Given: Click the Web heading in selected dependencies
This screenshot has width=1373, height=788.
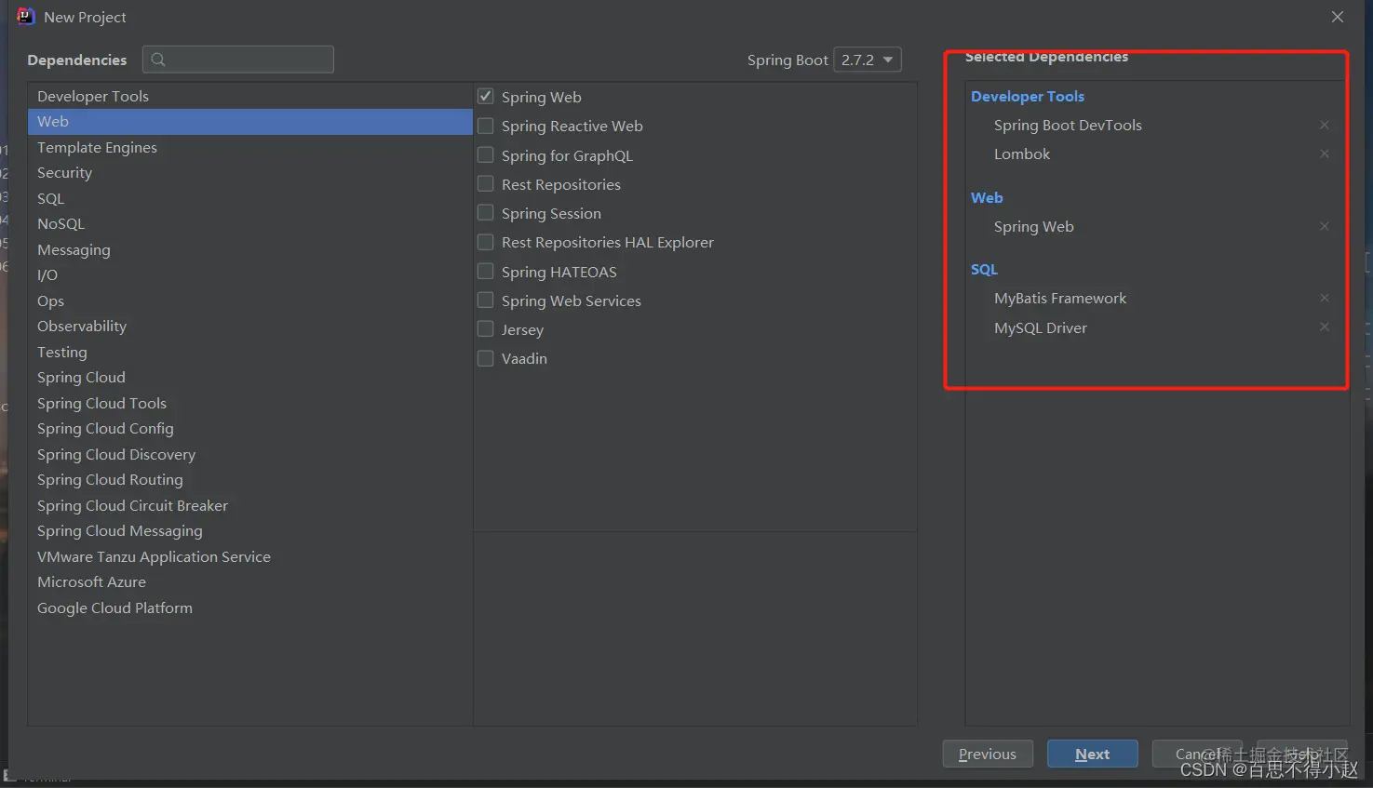Looking at the screenshot, I should click(987, 197).
